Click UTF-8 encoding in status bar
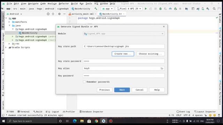This screenshot has width=223, height=125. [187, 115]
